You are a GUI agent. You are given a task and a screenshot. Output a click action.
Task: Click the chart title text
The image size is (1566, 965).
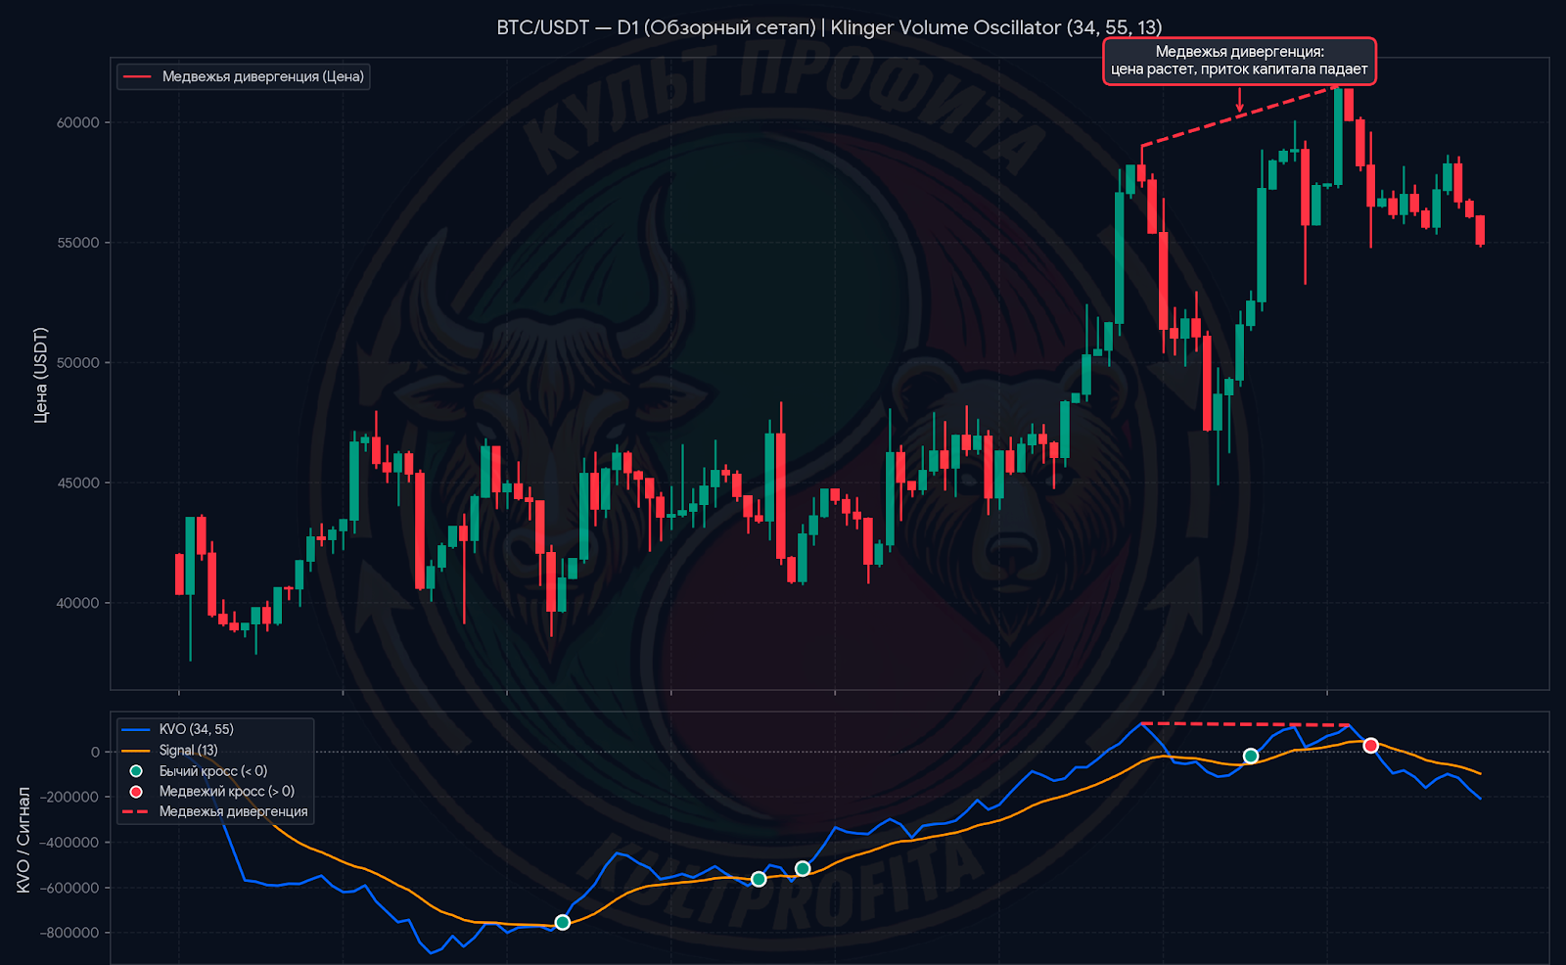[x=829, y=27]
